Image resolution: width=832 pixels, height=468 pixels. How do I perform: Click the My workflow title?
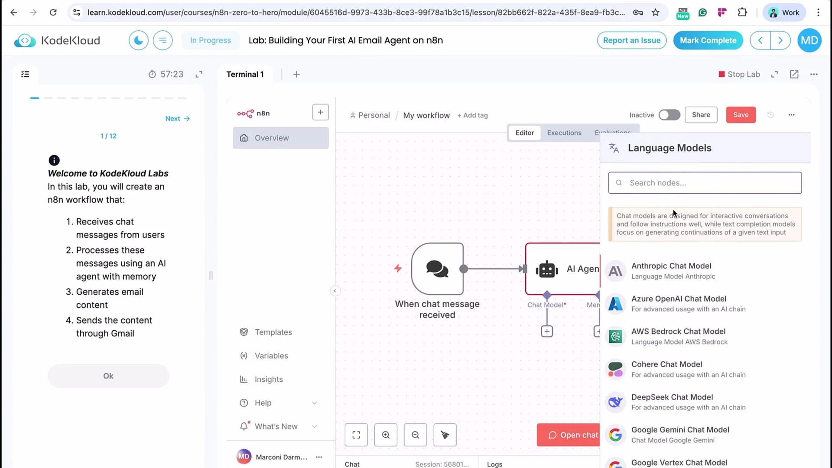(426, 115)
